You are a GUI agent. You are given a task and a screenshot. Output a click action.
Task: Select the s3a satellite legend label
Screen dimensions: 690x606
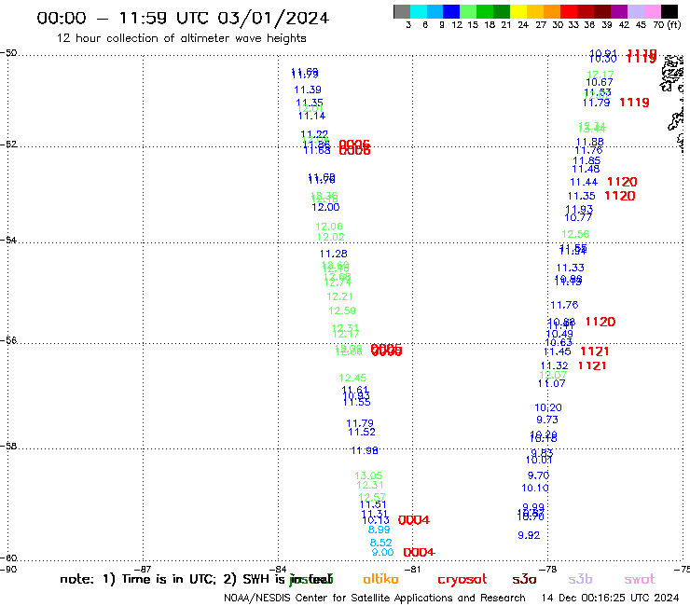[524, 579]
